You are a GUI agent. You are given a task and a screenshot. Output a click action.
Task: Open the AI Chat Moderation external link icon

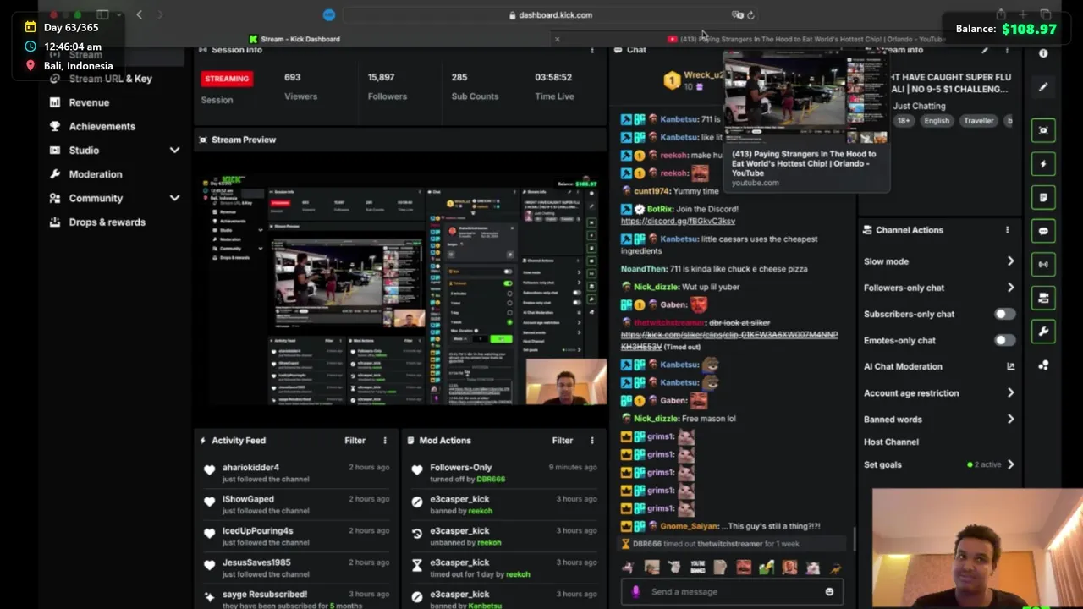(1010, 366)
